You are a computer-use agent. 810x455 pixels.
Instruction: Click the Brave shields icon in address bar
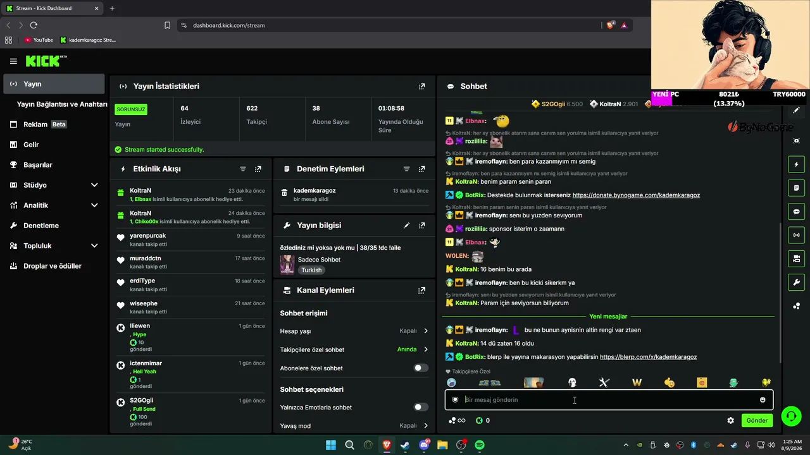(x=610, y=25)
